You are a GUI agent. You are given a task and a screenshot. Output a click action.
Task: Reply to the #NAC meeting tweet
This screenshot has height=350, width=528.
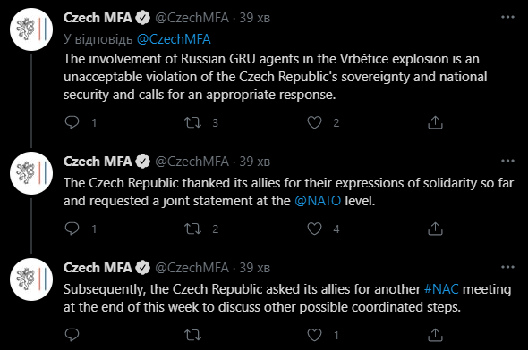pos(72,335)
